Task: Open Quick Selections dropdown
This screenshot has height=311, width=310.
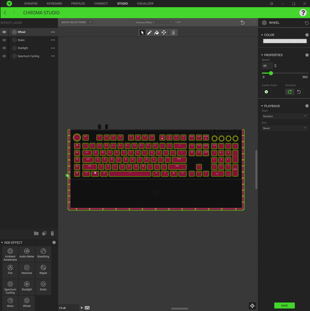Action: click(x=76, y=22)
